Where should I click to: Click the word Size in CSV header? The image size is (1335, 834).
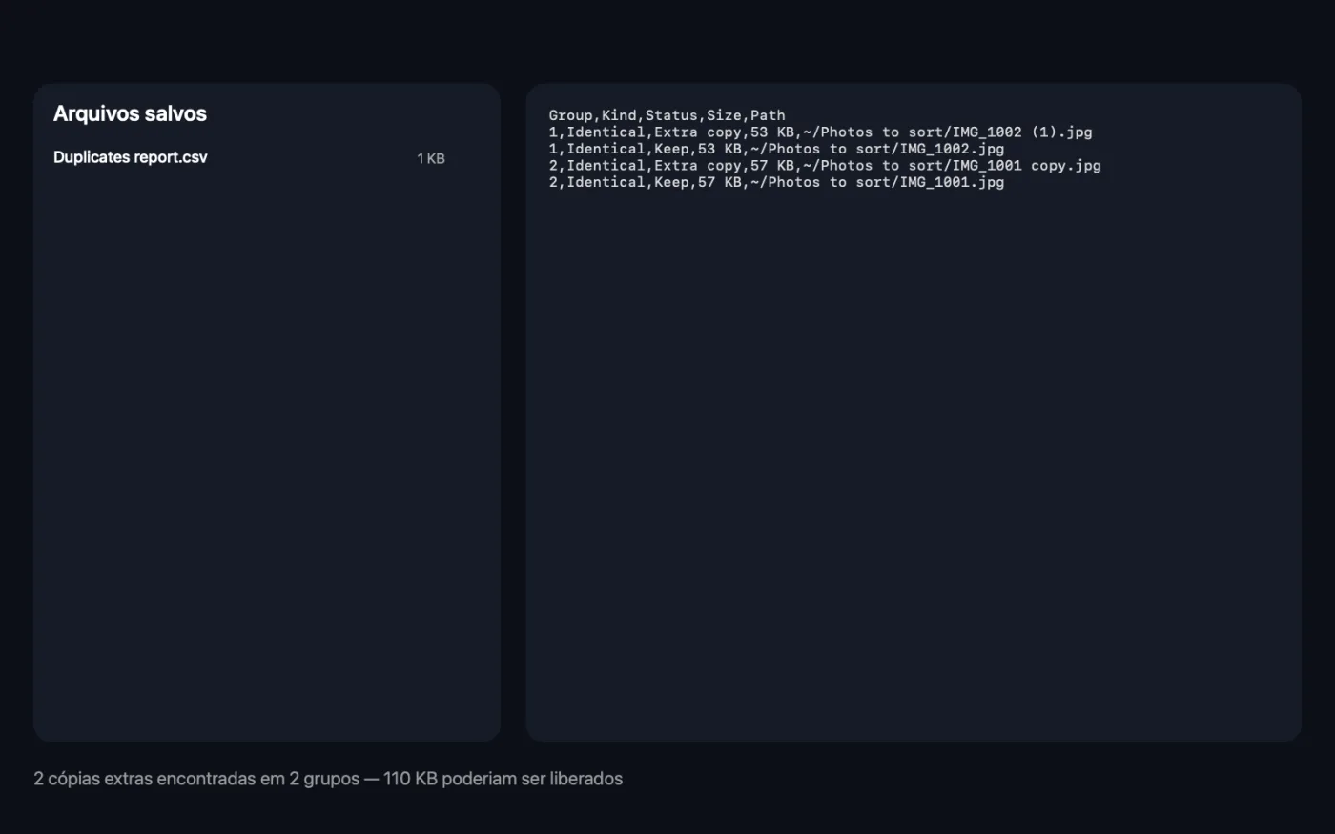(724, 115)
